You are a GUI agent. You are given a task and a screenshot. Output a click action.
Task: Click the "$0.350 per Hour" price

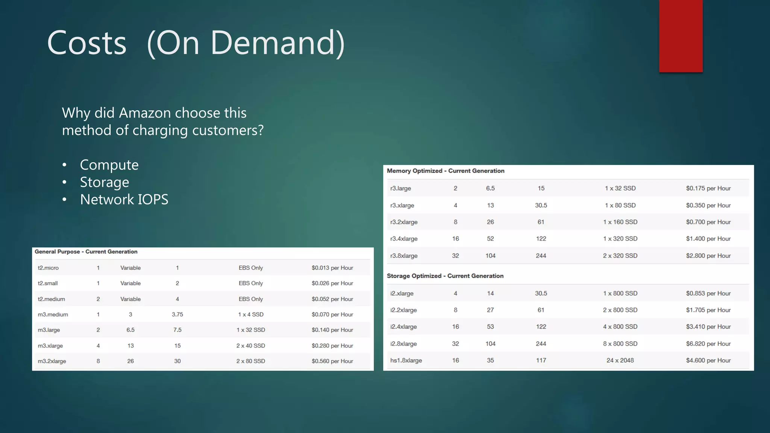[708, 205]
